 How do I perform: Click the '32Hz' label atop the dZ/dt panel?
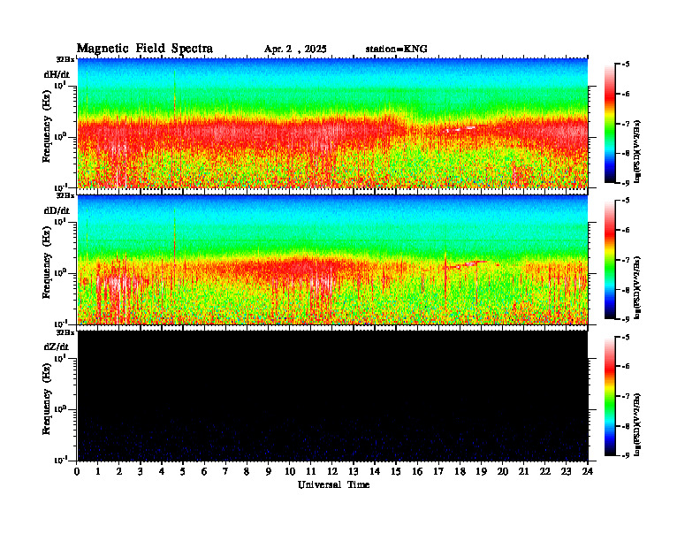(65, 332)
